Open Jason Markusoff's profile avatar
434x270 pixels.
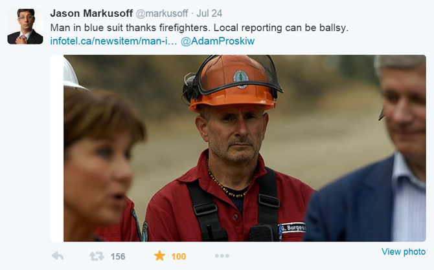pyautogui.click(x=25, y=26)
